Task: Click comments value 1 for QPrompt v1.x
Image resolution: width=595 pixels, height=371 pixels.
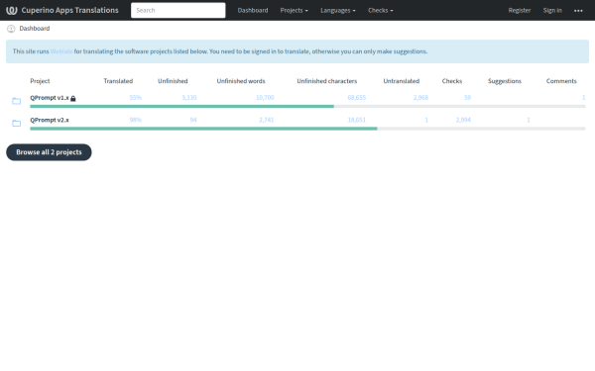Action: click(x=584, y=98)
